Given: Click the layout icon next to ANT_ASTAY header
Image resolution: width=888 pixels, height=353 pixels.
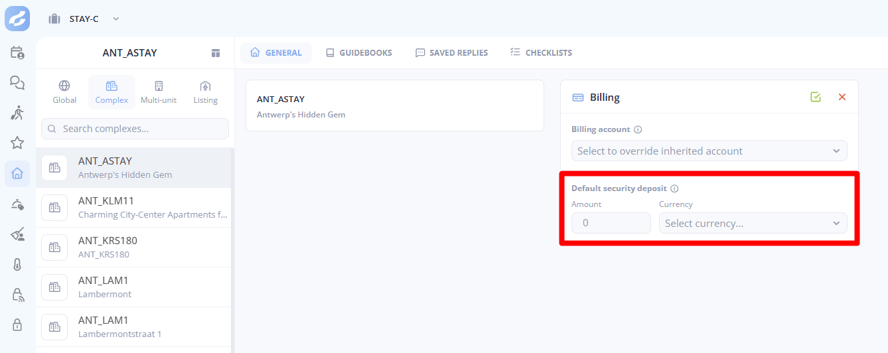Looking at the screenshot, I should tap(216, 53).
